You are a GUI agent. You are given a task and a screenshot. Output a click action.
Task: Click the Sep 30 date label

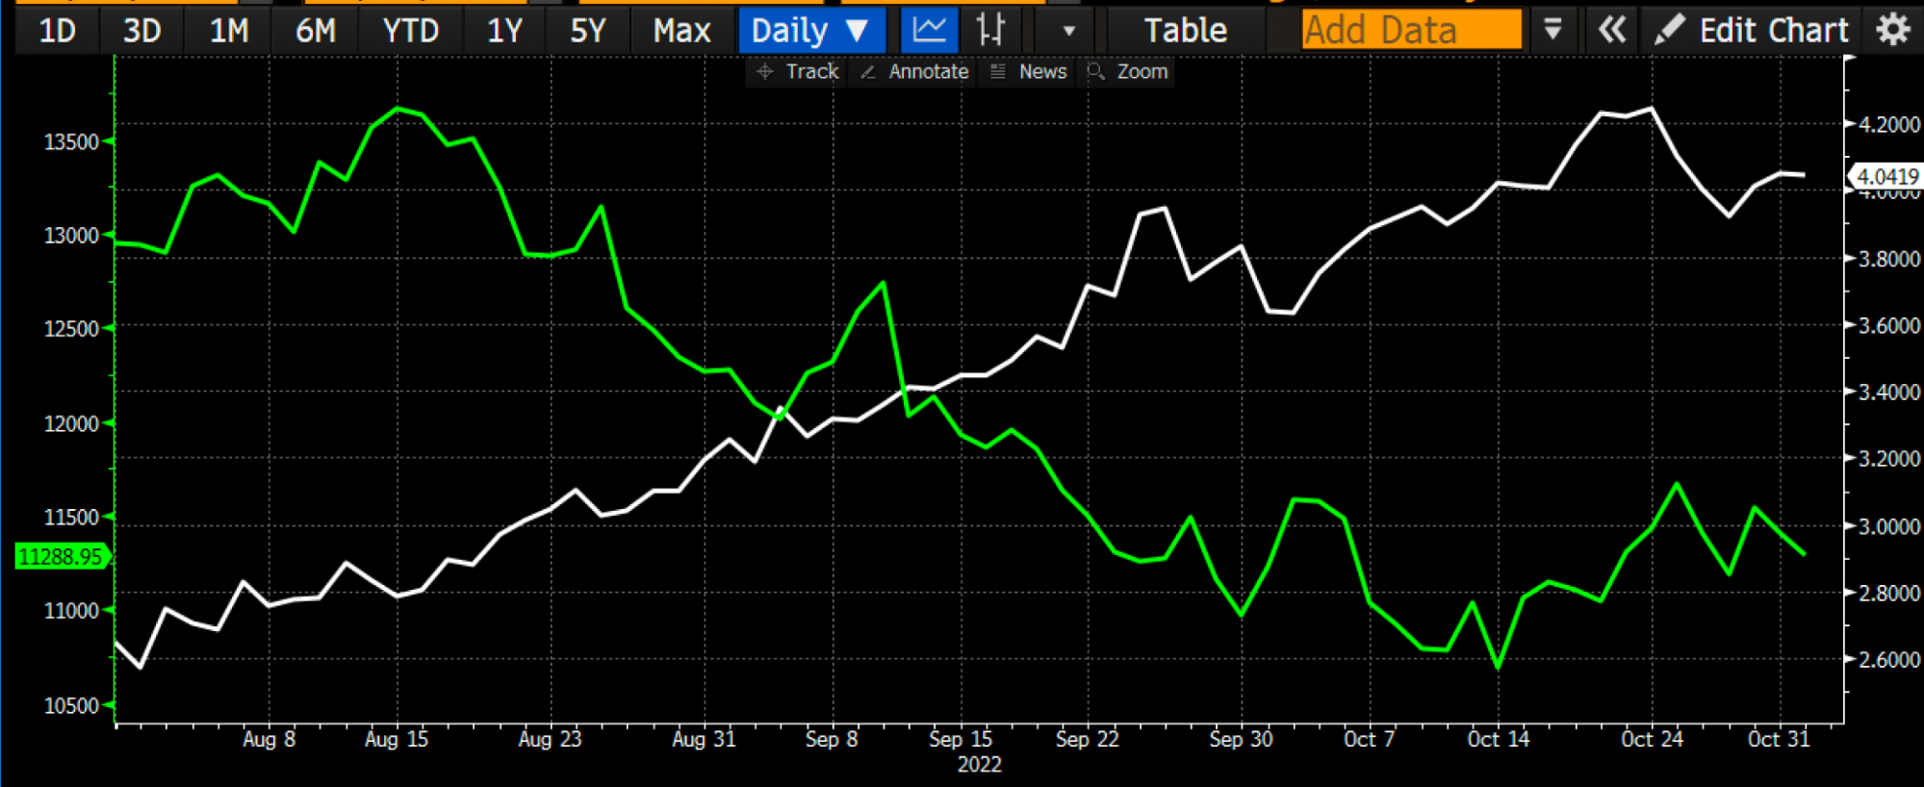click(x=1241, y=739)
